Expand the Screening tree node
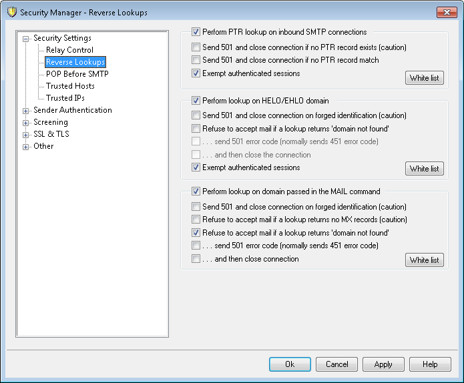Screen dimensions: 464x383 pyautogui.click(x=26, y=123)
